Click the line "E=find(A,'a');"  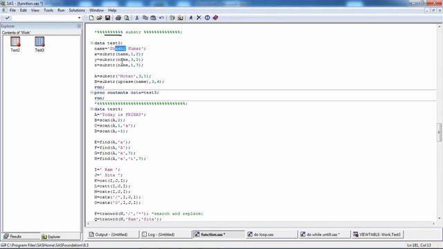pos(112,142)
